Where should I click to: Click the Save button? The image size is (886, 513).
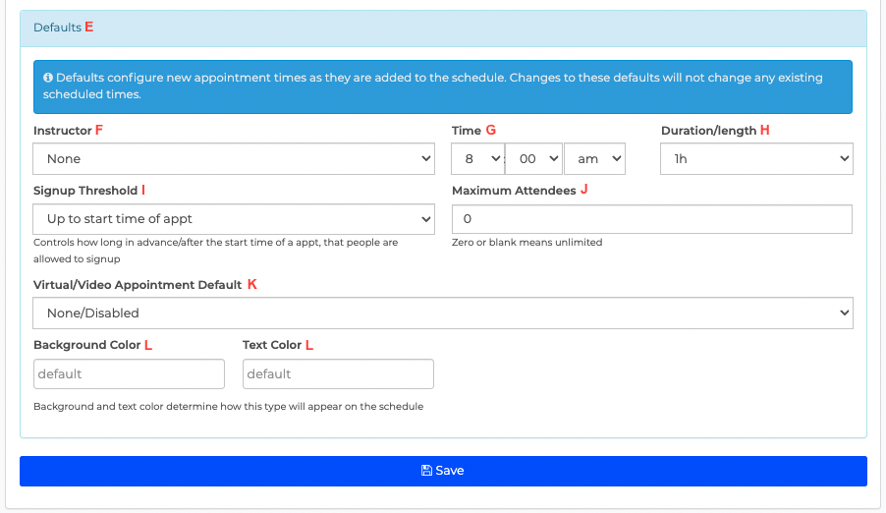(x=443, y=471)
